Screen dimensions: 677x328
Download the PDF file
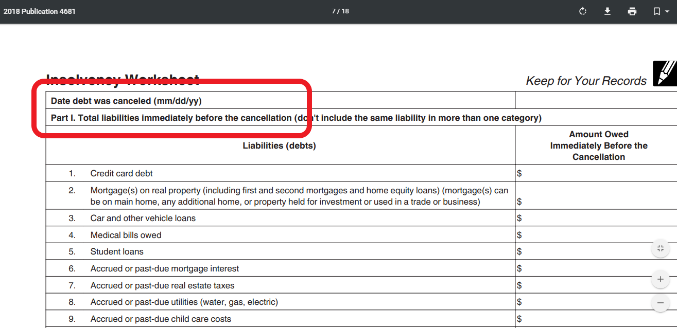pyautogui.click(x=607, y=11)
